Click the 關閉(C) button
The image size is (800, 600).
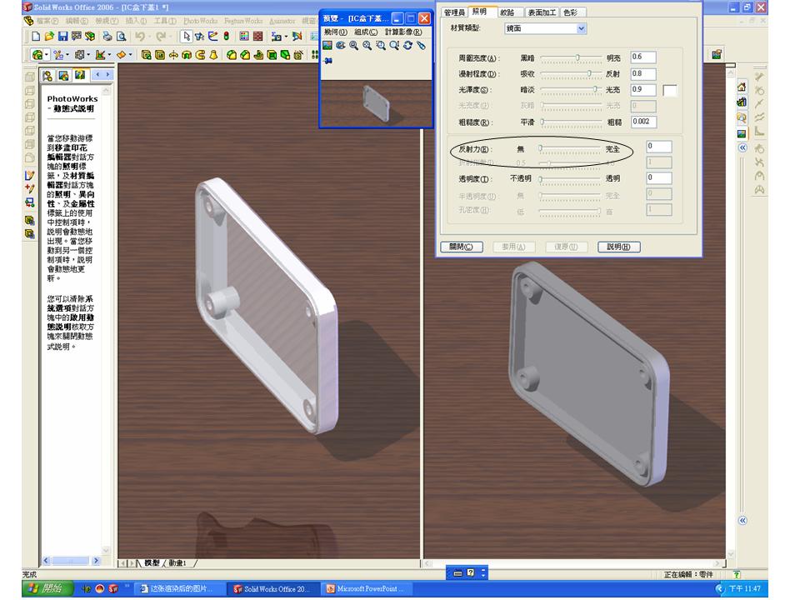tap(461, 247)
